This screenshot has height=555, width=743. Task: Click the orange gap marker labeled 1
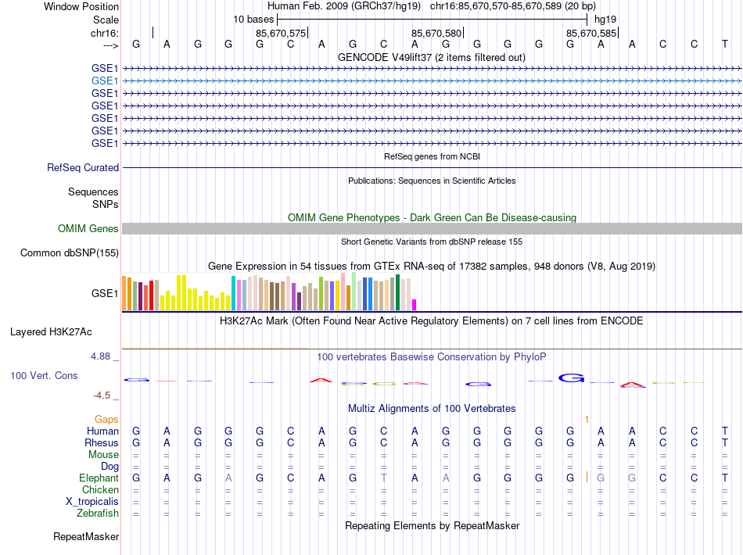click(x=587, y=420)
